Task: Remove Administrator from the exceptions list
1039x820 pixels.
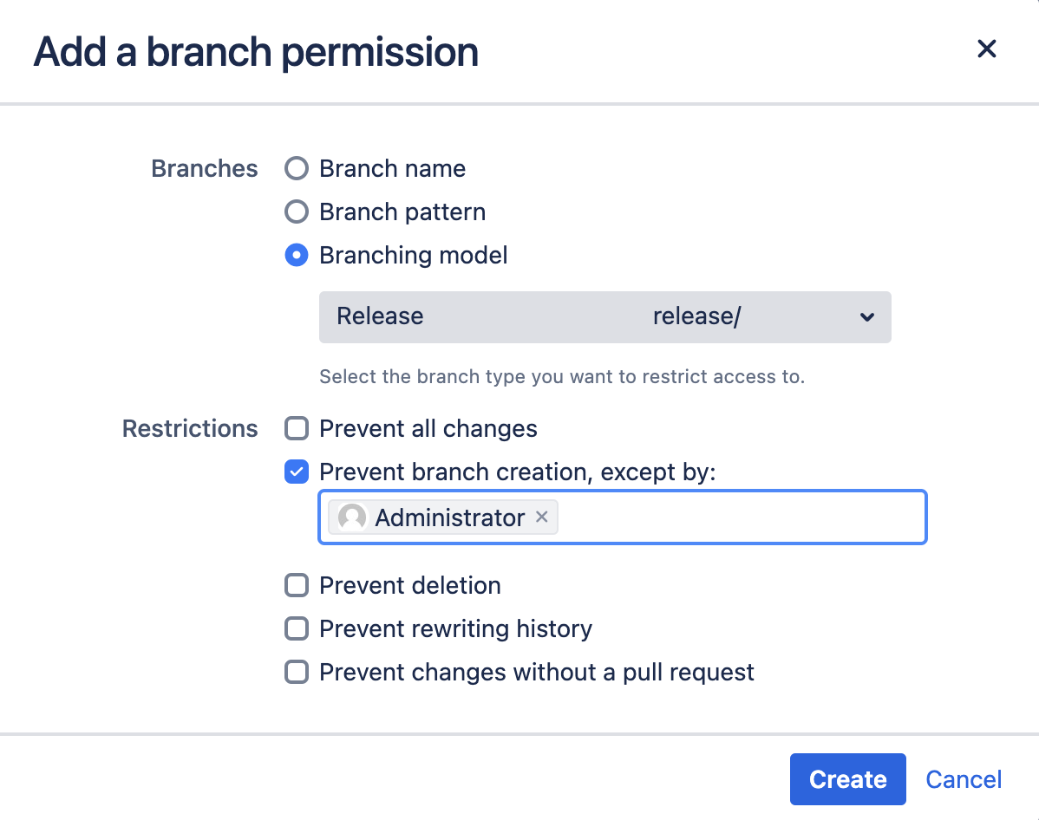Action: click(x=542, y=517)
